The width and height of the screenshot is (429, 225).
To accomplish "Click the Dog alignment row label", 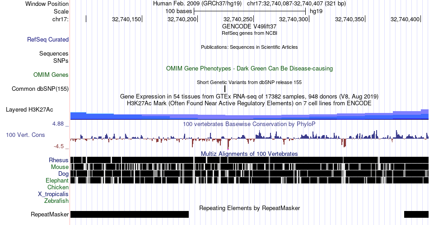I will [64, 174].
